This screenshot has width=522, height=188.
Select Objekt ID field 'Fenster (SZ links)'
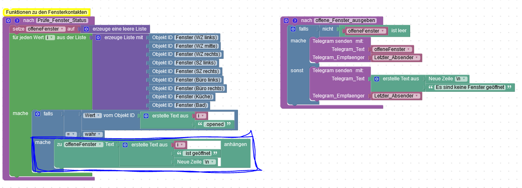point(195,63)
